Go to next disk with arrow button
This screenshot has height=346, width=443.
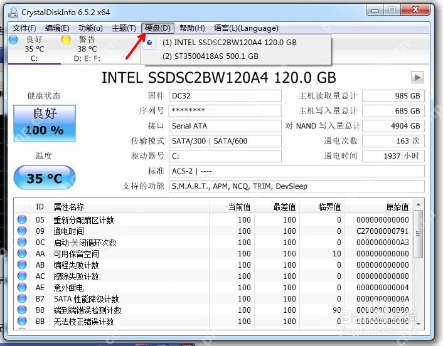pos(417,77)
